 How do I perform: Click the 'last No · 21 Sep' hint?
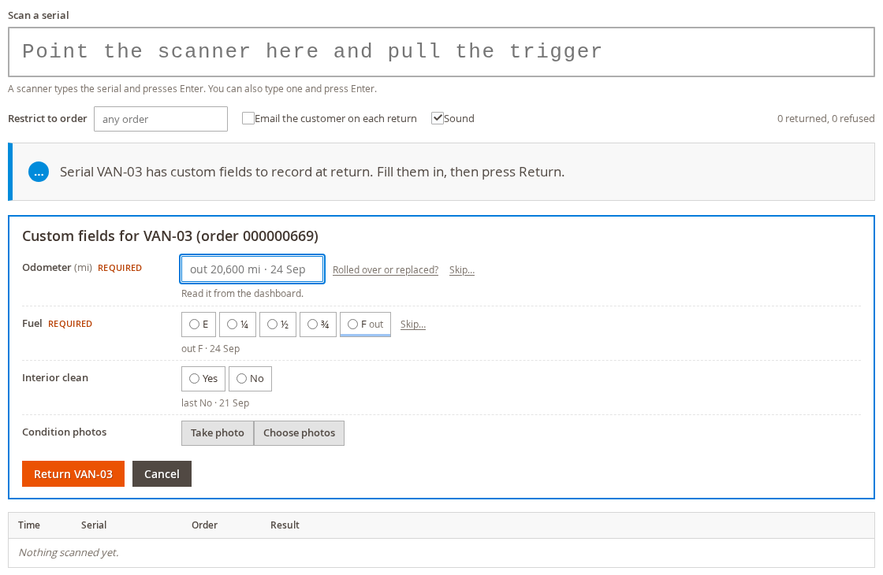click(x=215, y=402)
